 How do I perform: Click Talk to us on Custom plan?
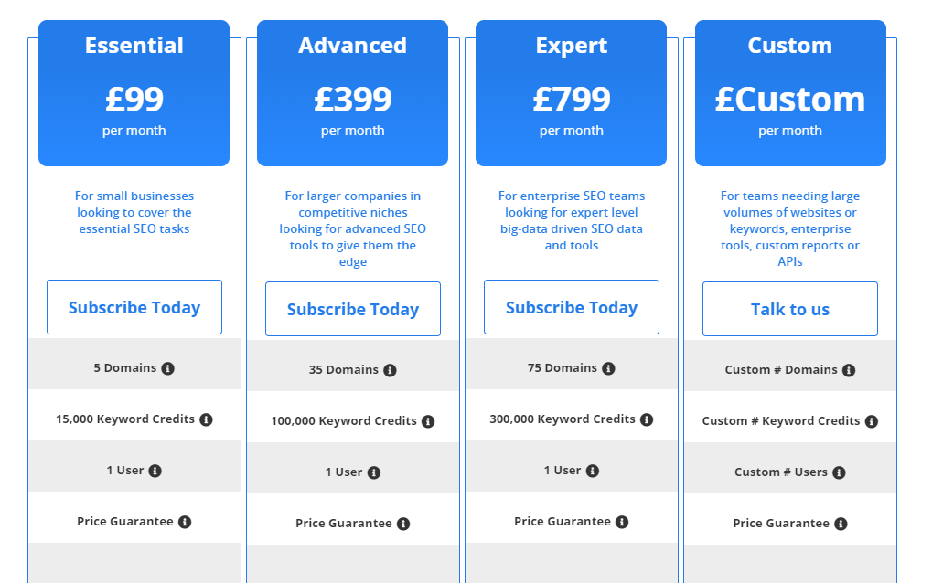coord(789,309)
